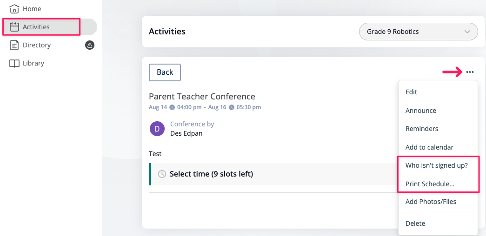The width and height of the screenshot is (486, 236).
Task: Choose Who isn't signed up?
Action: tap(436, 165)
